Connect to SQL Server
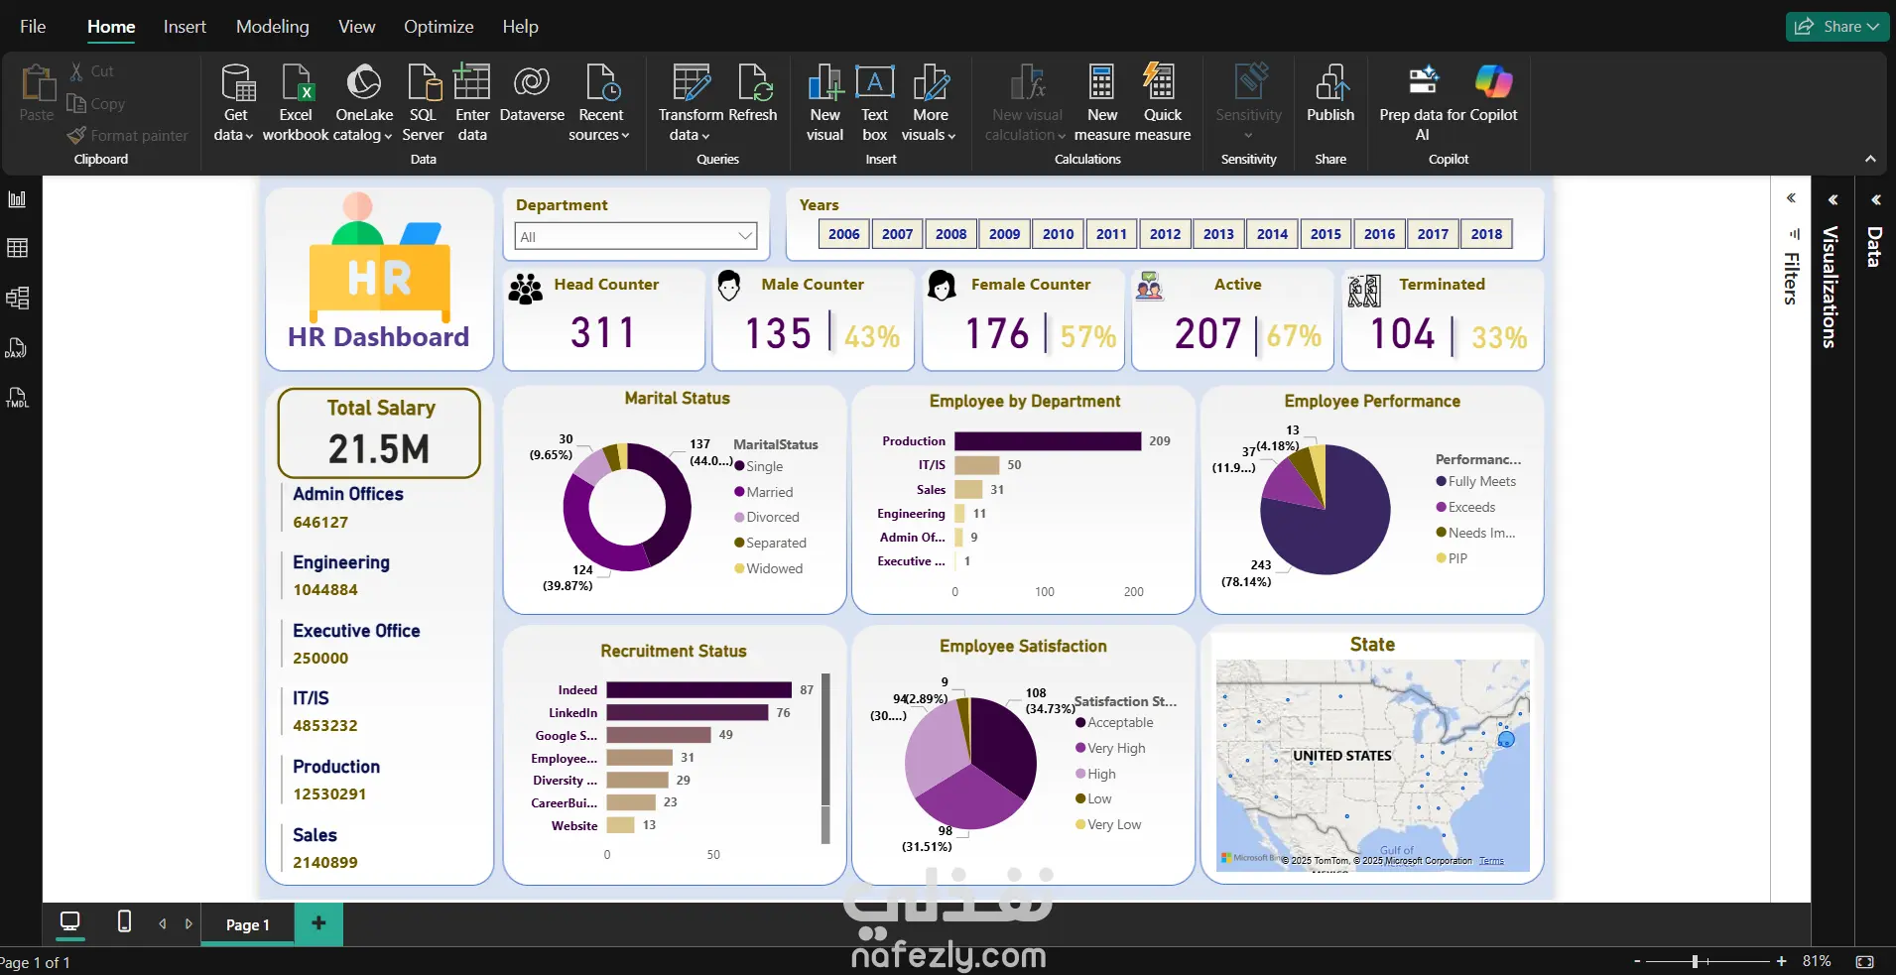The width and height of the screenshot is (1896, 975). tap(423, 102)
